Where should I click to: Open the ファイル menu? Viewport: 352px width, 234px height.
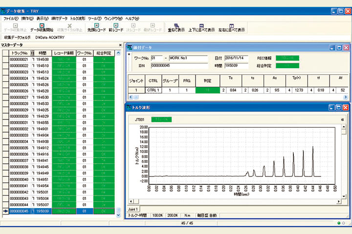[10, 18]
